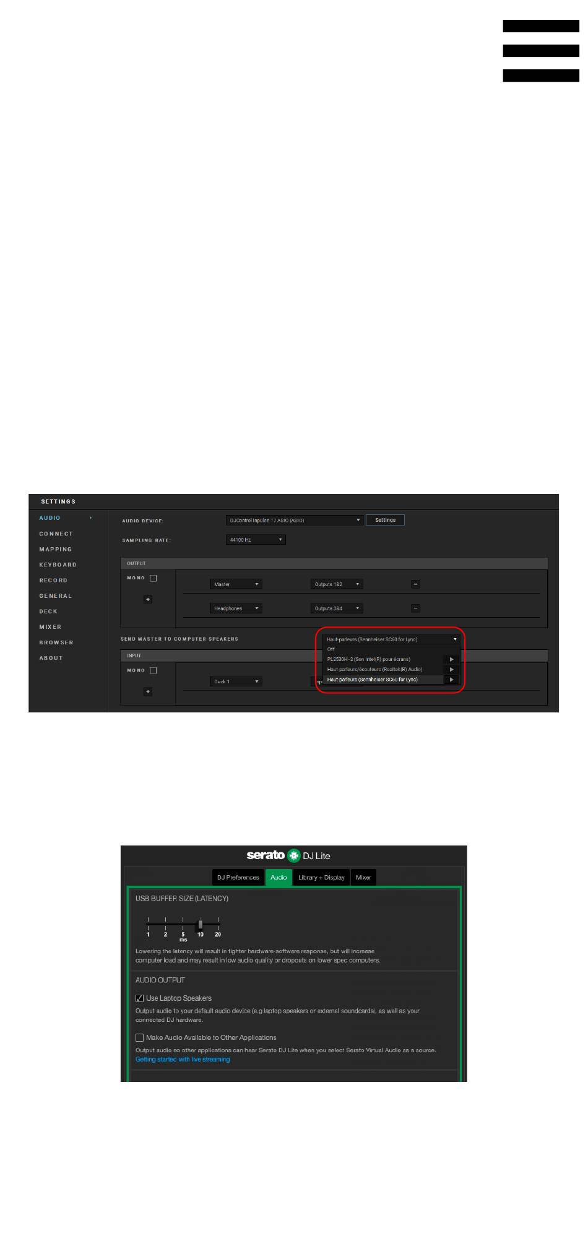Click arrow next to Realtek Audio option
Image resolution: width=588 pixels, height=1241 pixels.
452,670
